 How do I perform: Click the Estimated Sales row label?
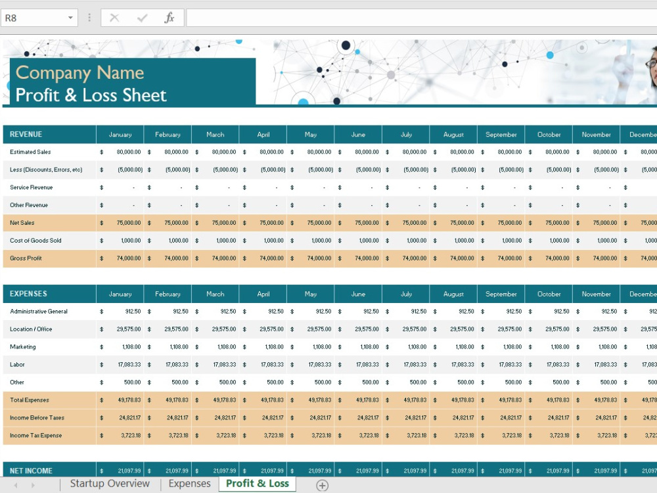click(30, 152)
